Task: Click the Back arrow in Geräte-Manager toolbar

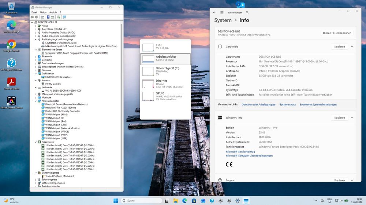Action: pyautogui.click(x=32, y=17)
